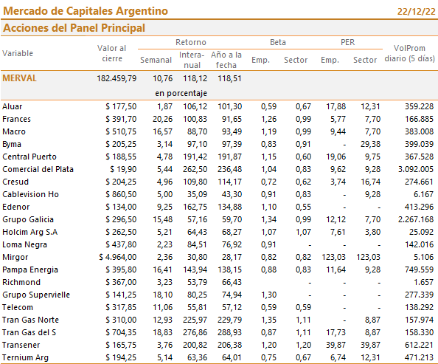438x364 pixels.
Task: Click the Semanal return column header
Action: click(x=156, y=60)
